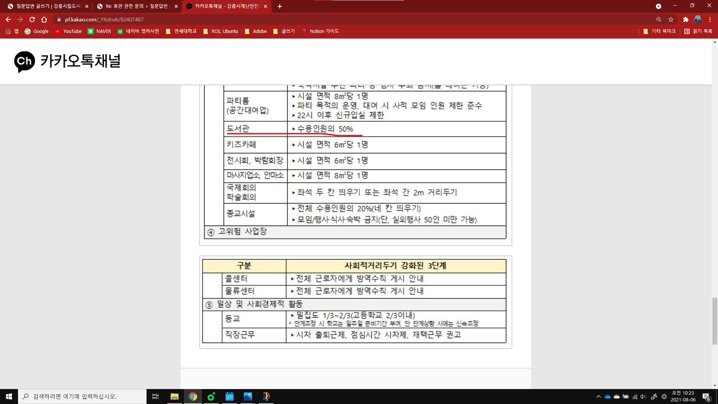Open the tab search dropdown arrow
Viewport: 718px width, 404px height.
[x=659, y=6]
